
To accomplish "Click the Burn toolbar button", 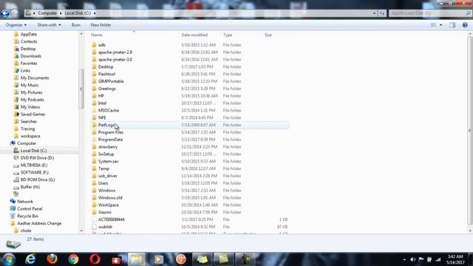I will tap(76, 25).
